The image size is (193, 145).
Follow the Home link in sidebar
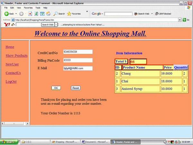point(10,47)
